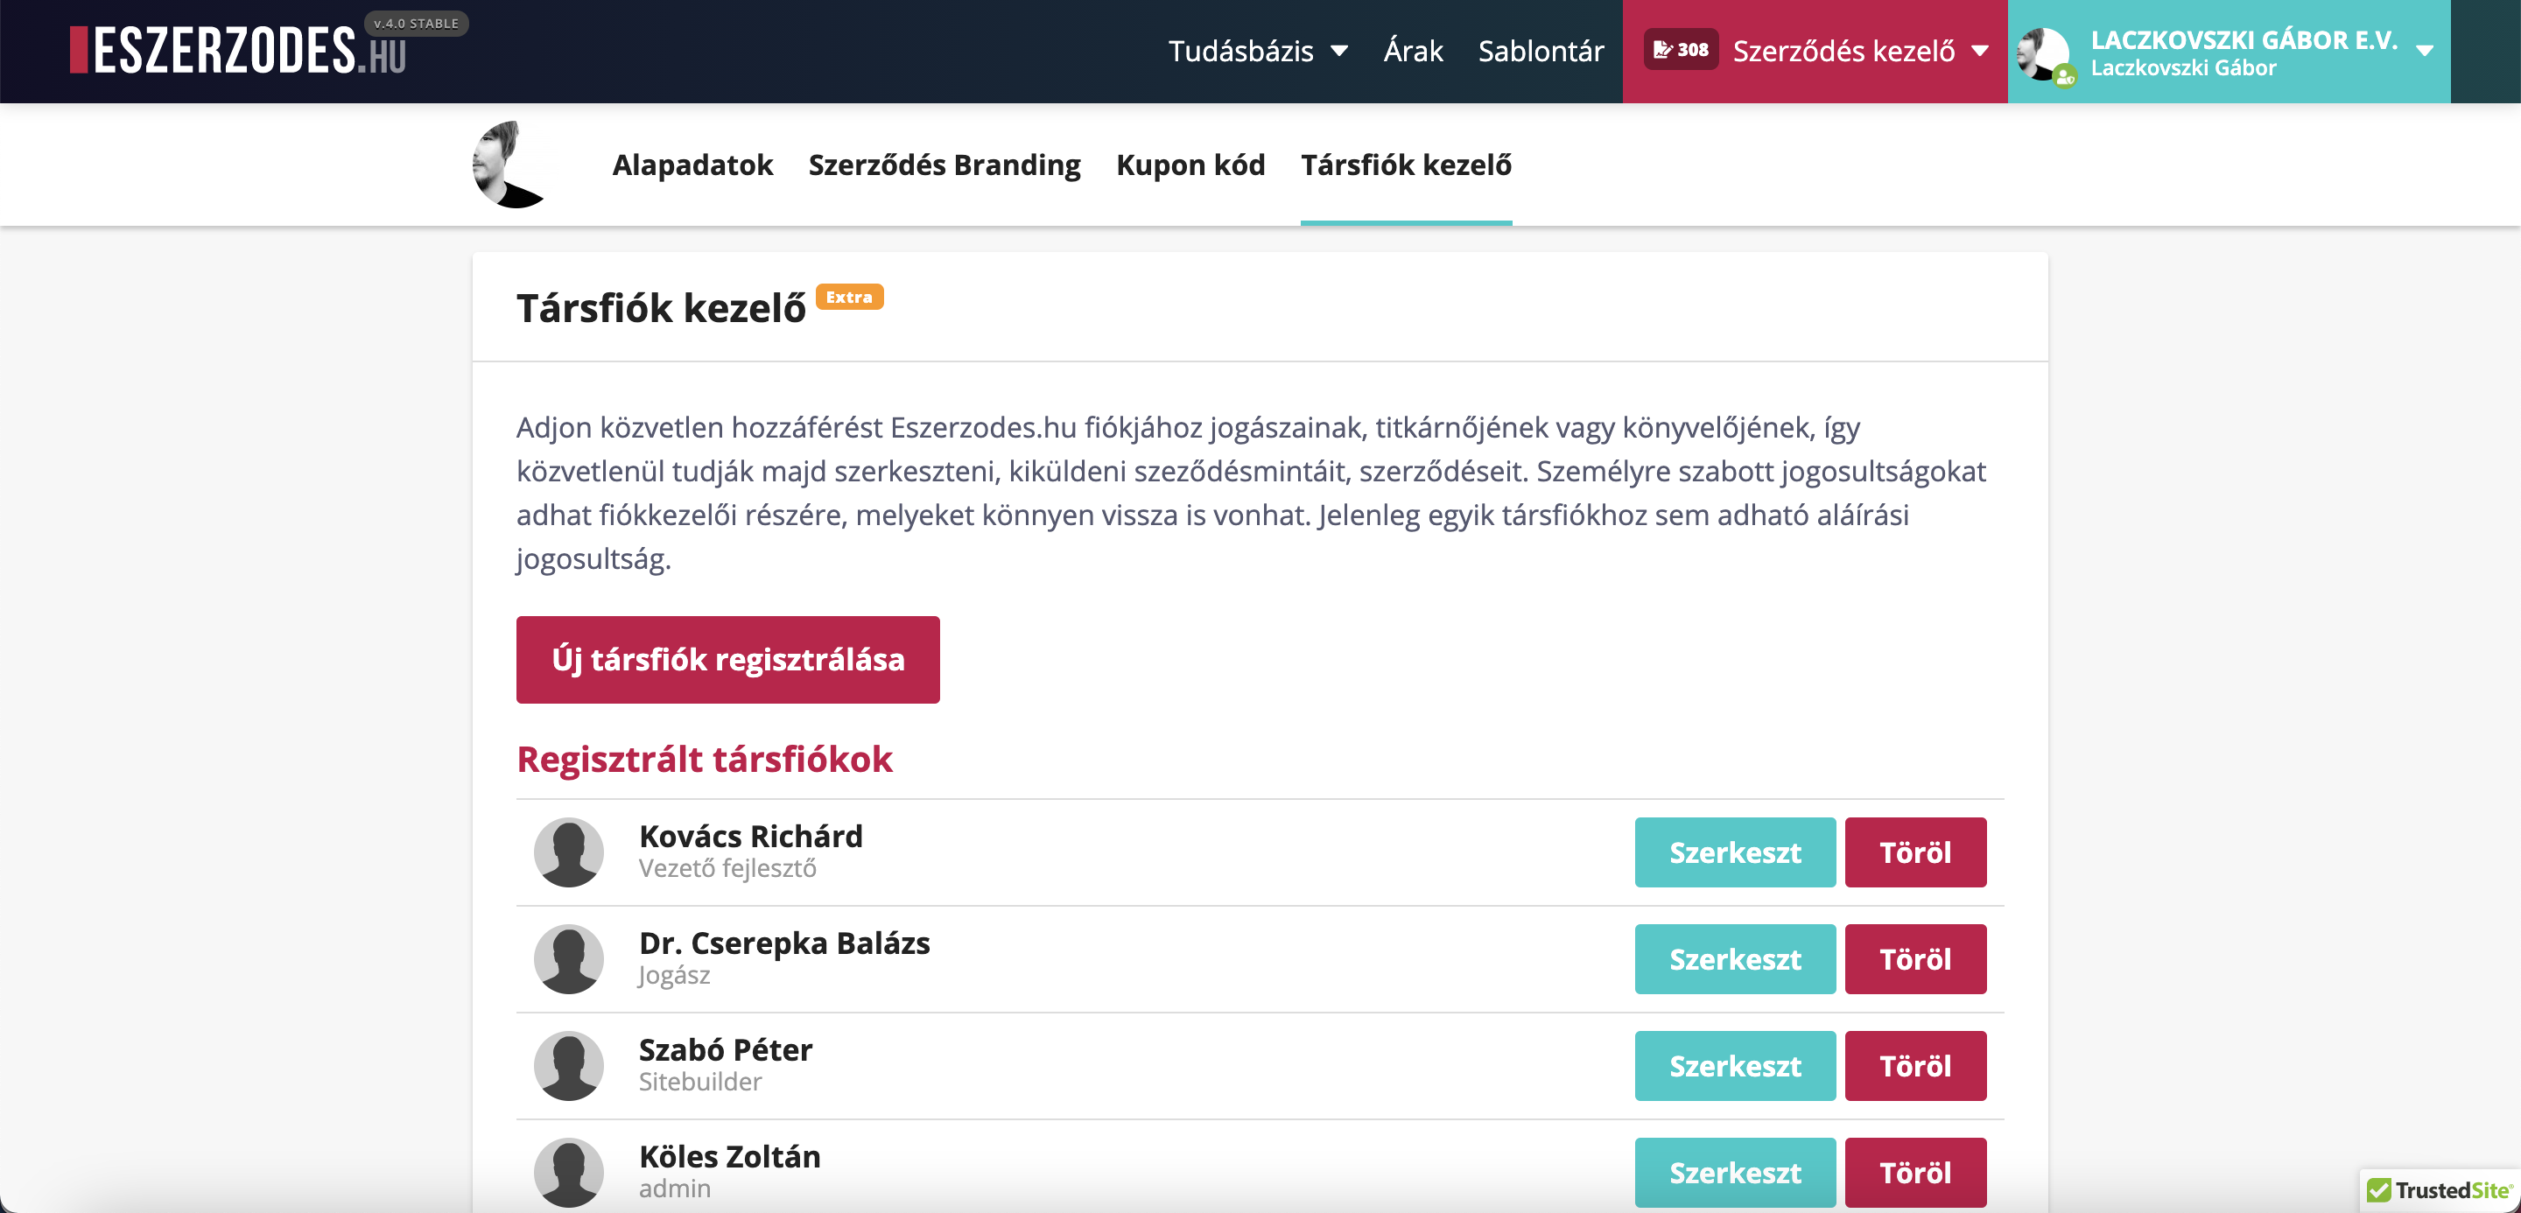2521x1213 pixels.
Task: Click Köles Zoltán's avatar icon
Action: tap(569, 1172)
